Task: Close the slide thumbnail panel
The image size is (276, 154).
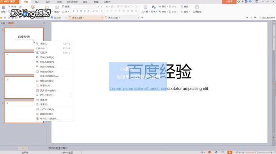Action: 44,23
